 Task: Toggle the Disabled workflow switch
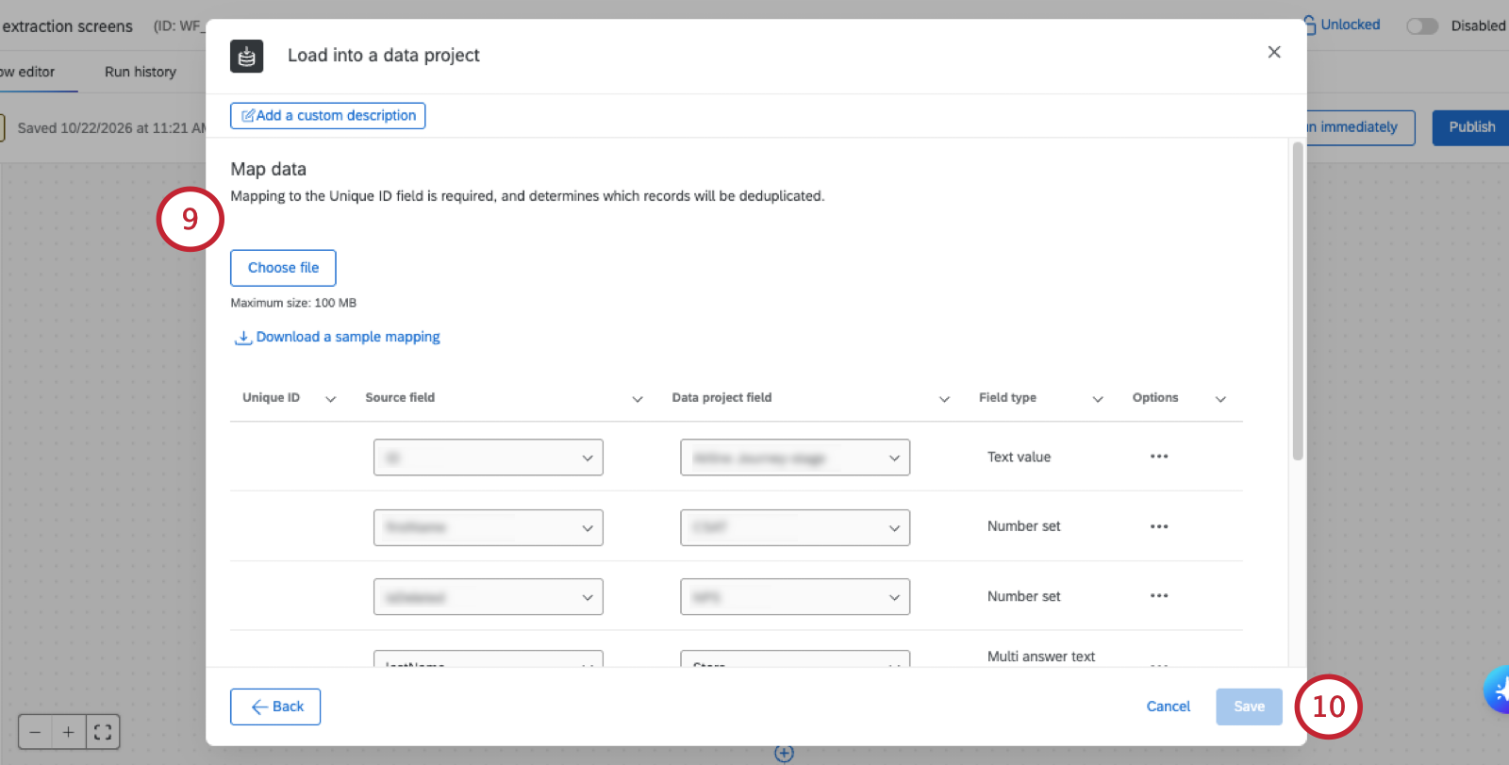(1422, 26)
